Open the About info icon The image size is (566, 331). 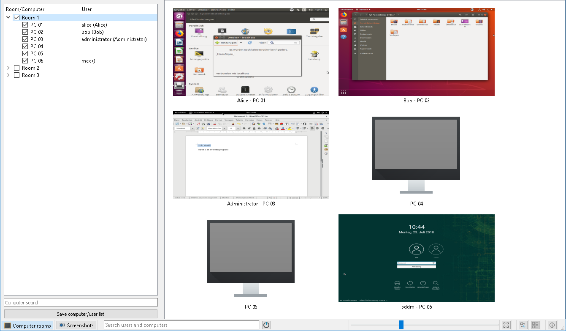pos(552,325)
